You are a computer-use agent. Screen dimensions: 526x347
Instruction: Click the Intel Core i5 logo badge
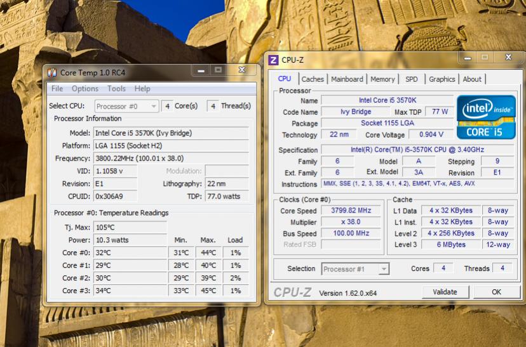point(486,117)
